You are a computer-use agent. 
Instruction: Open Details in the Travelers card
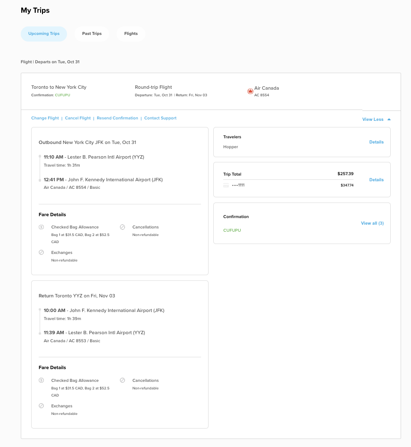click(376, 142)
